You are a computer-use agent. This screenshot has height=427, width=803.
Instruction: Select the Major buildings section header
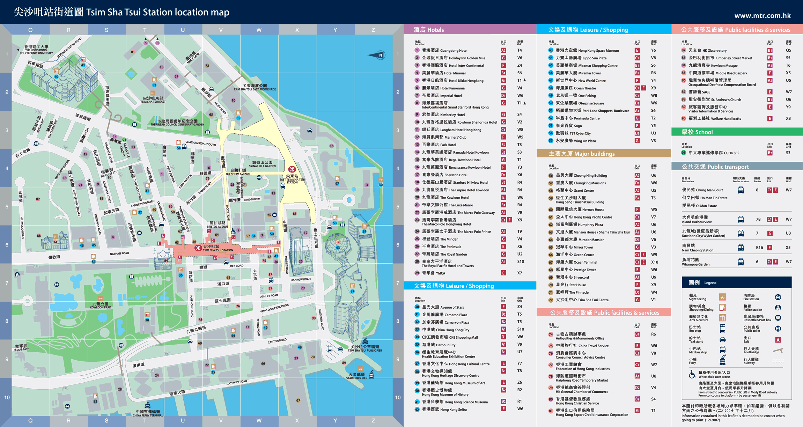(x=604, y=154)
